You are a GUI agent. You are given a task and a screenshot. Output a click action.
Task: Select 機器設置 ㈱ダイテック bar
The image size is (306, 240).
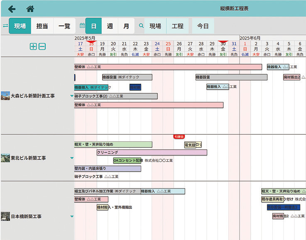[x=127, y=77]
